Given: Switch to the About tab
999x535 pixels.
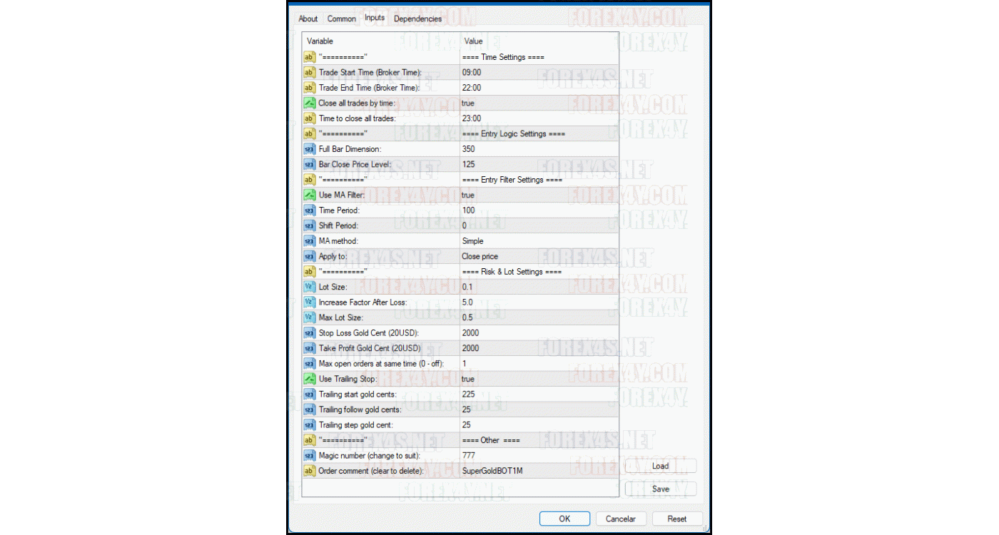Looking at the screenshot, I should (308, 19).
